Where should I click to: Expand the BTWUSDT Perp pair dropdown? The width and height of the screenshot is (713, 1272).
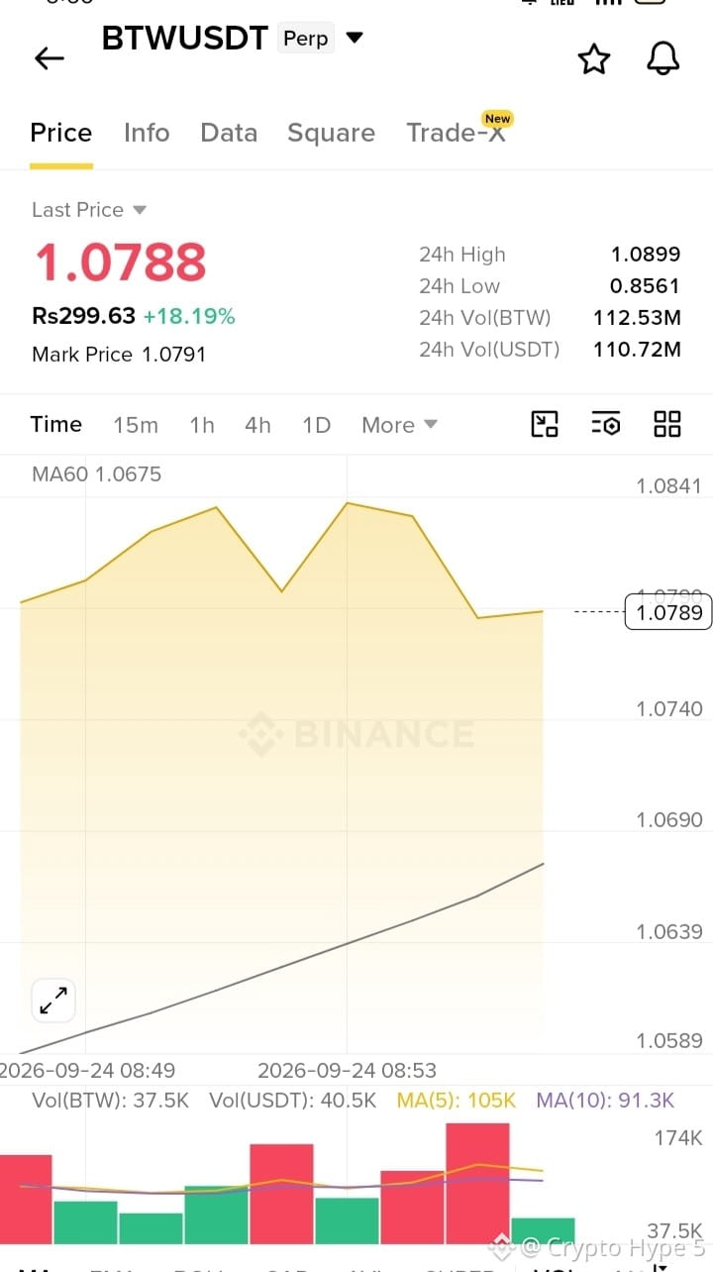point(355,39)
